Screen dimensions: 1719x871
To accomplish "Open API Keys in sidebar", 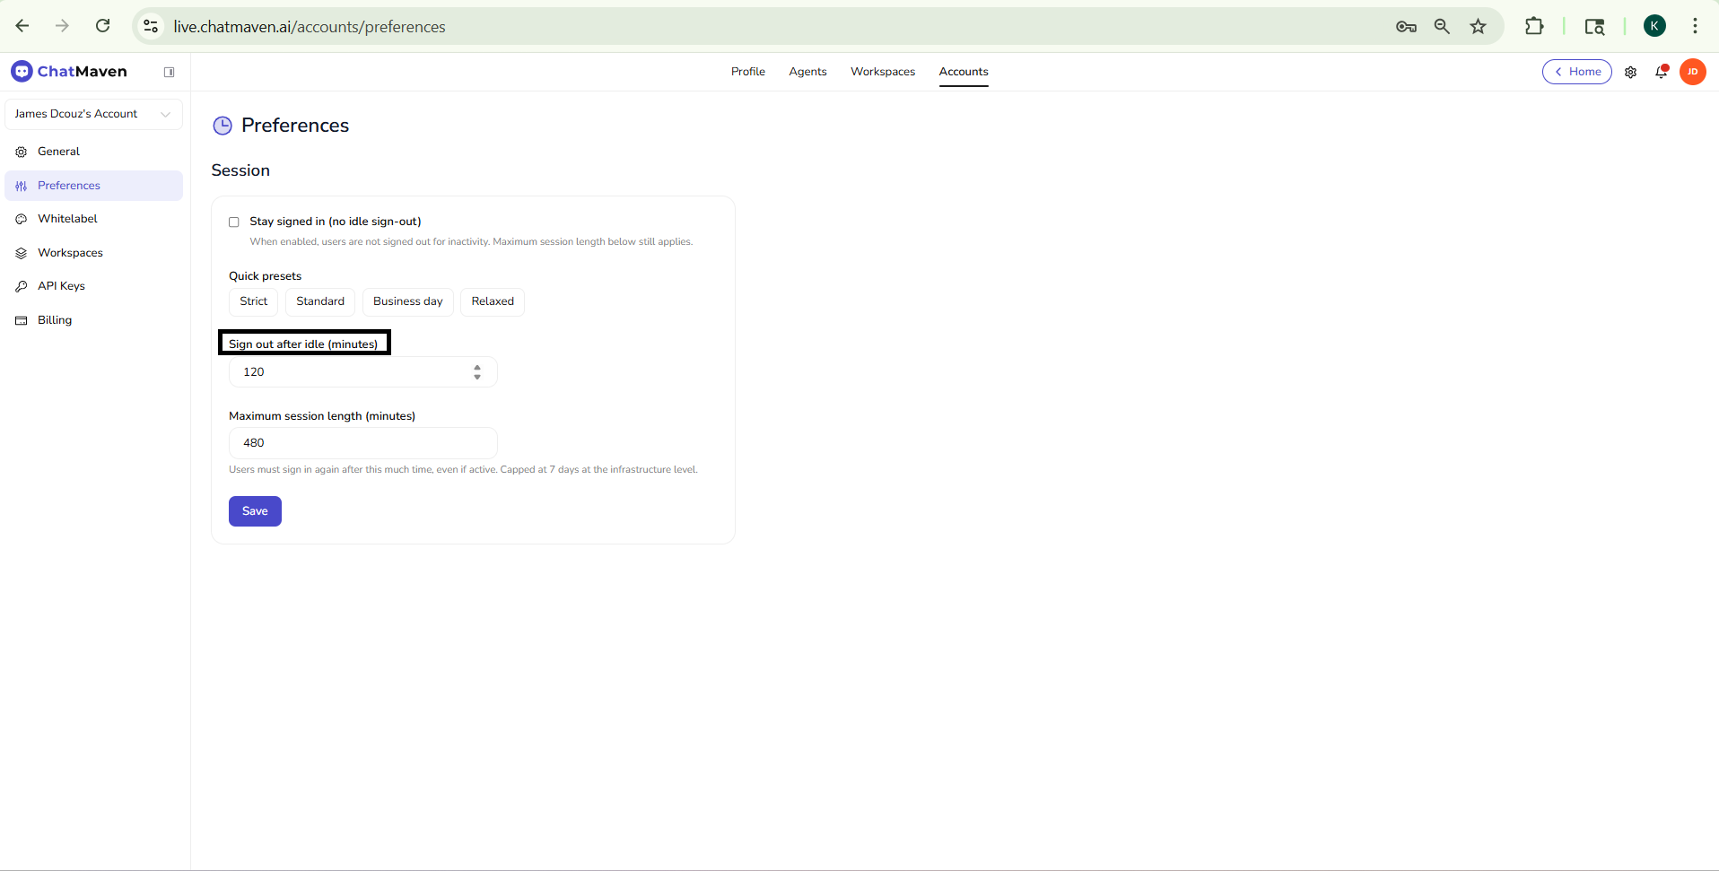I will tap(61, 286).
